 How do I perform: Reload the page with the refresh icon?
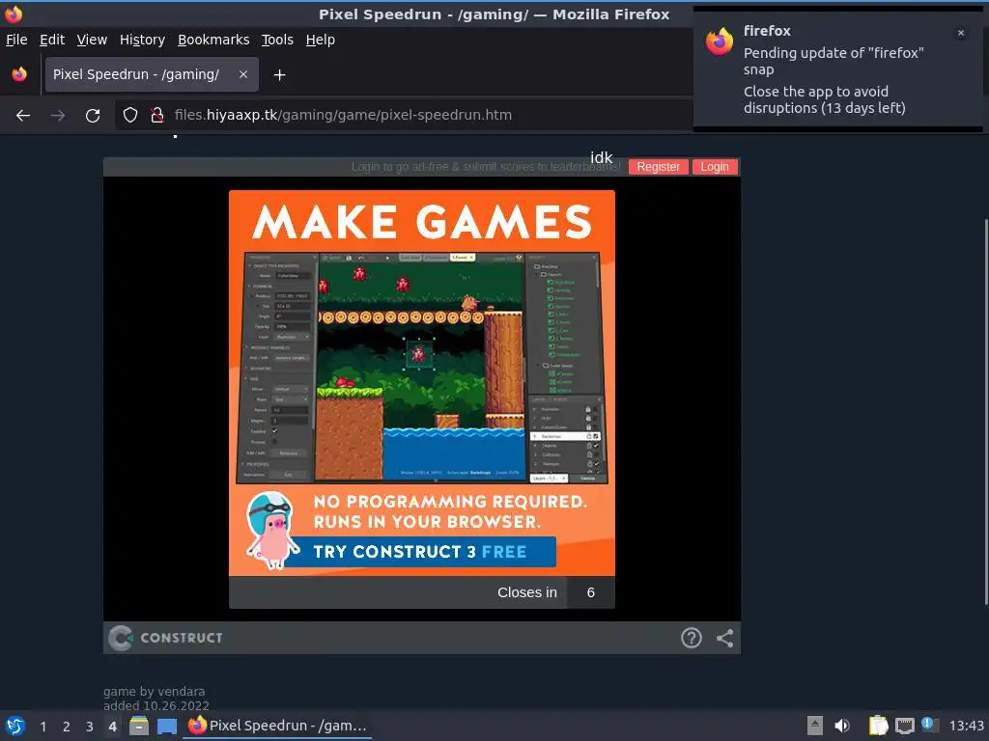pyautogui.click(x=93, y=116)
